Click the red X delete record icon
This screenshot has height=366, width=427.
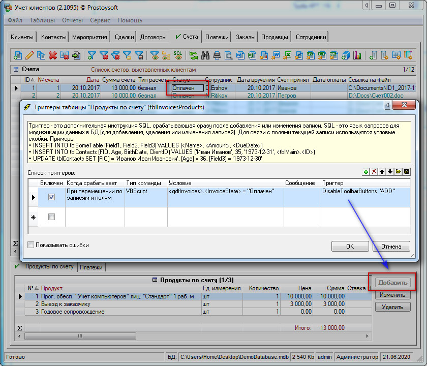(x=53, y=55)
